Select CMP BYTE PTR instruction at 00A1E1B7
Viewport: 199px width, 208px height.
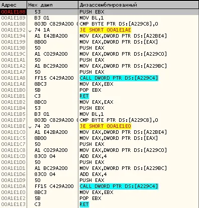click(119, 120)
